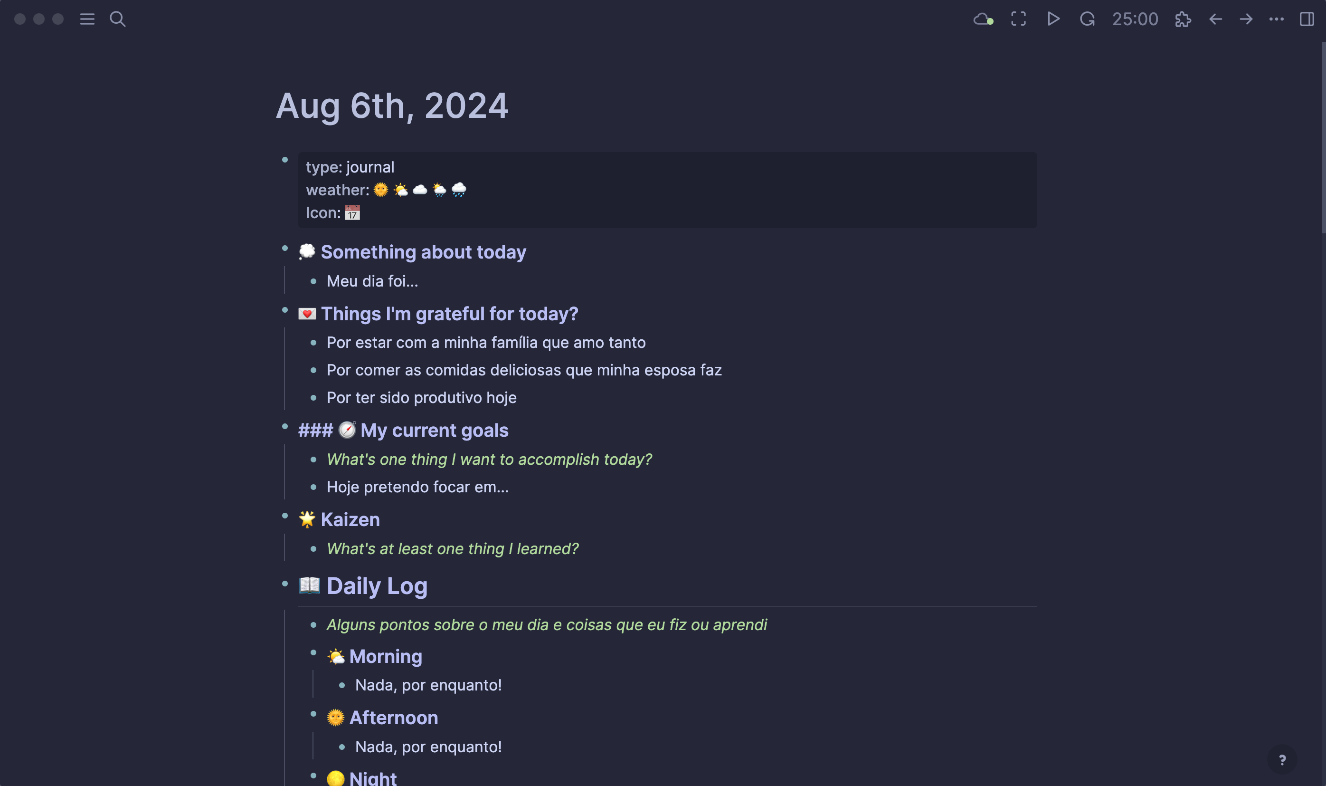
Task: Click the 25:00 timer display
Action: [1135, 19]
